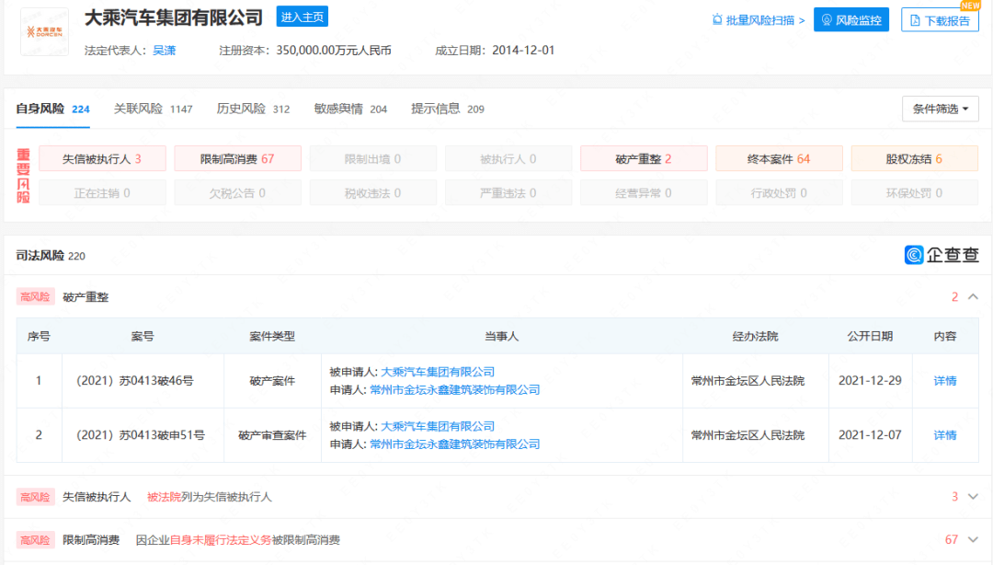View 详情 for case 苏0413破46号
Screen dimensions: 993x565
tap(945, 380)
